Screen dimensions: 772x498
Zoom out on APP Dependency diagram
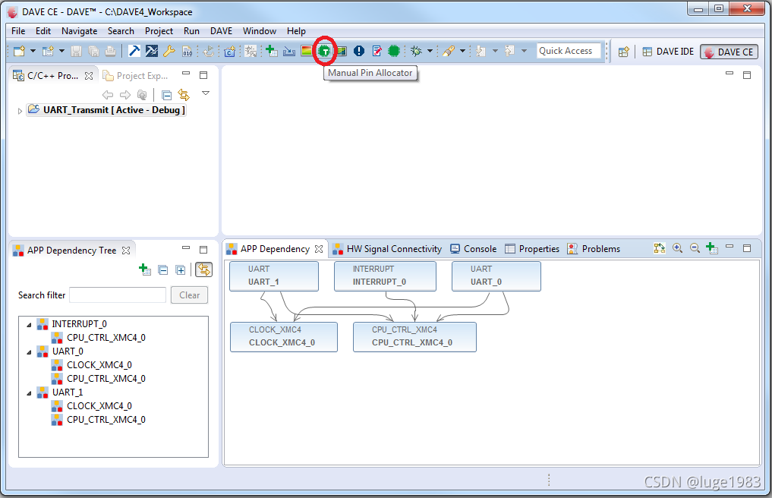pyautogui.click(x=695, y=248)
